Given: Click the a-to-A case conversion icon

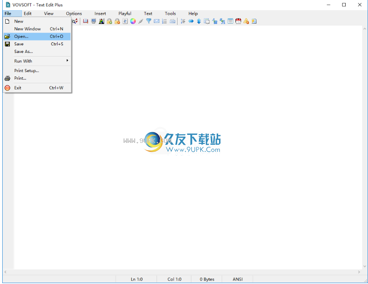Looking at the screenshot, I should click(x=223, y=21).
